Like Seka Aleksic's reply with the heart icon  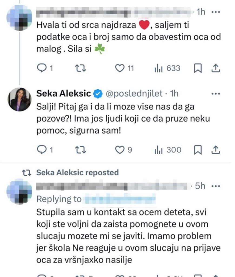119,150
